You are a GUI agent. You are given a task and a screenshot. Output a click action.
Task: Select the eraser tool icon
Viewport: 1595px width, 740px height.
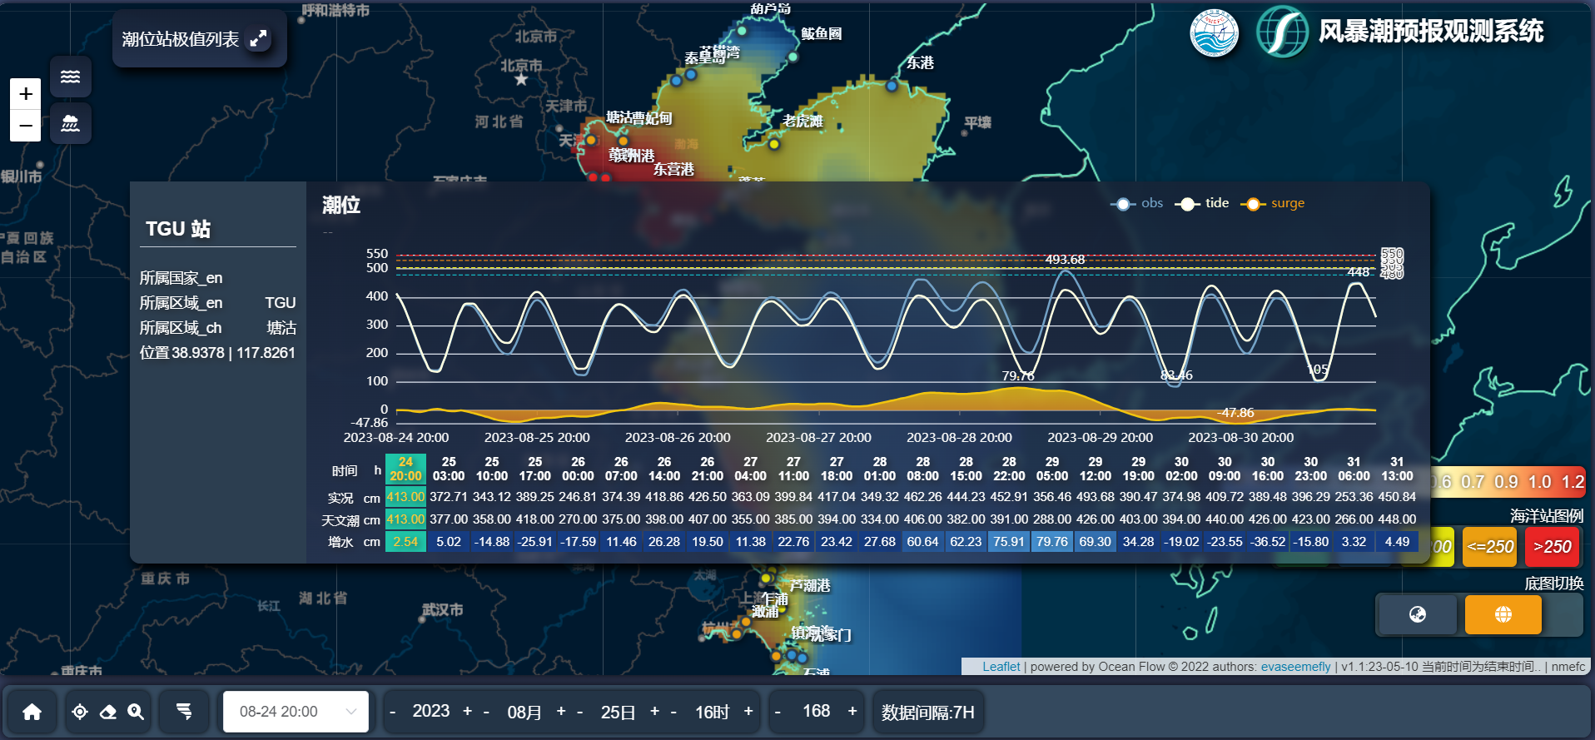click(107, 712)
